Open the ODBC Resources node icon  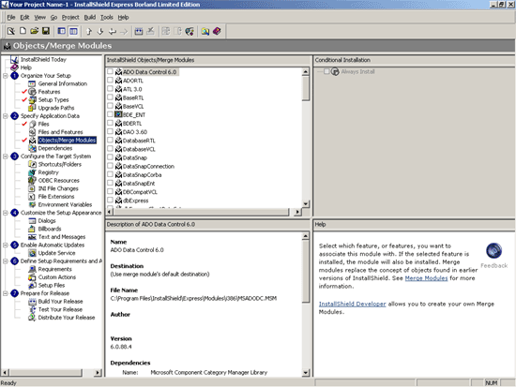pyautogui.click(x=32, y=180)
